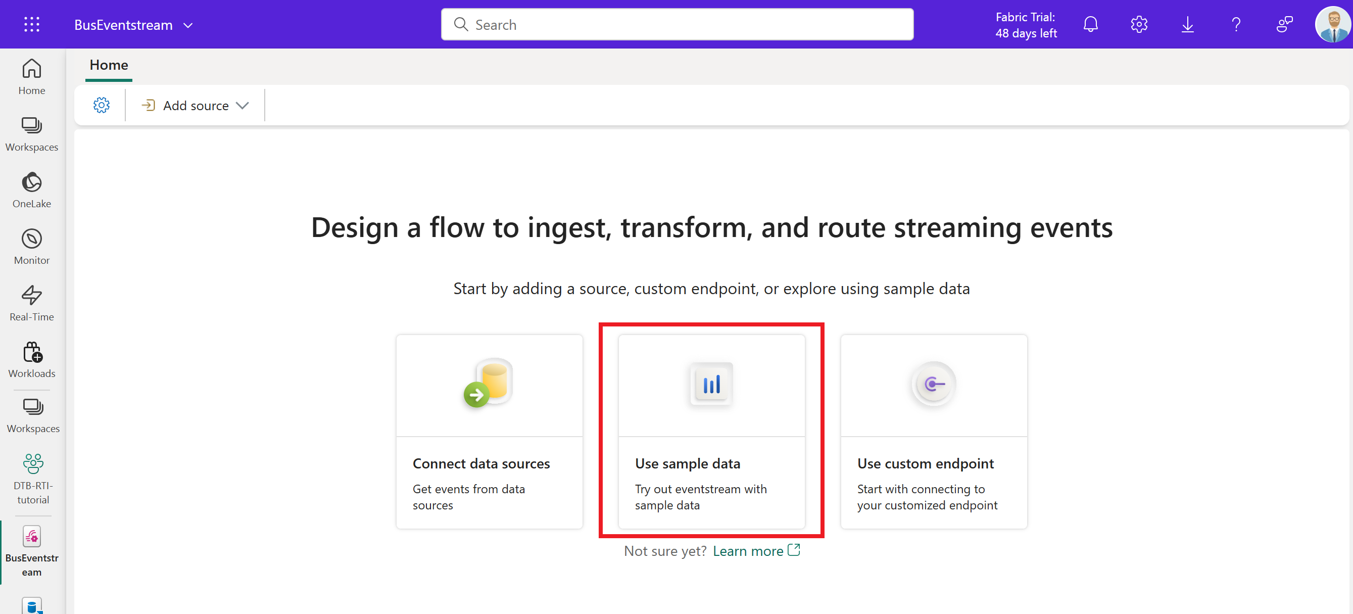Click the feedback people icon
1353x614 pixels.
tap(1284, 24)
